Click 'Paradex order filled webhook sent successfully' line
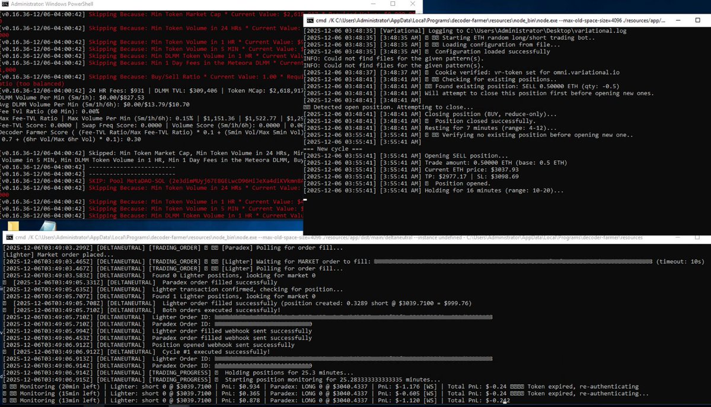Screen dimensions: 711x407 (157, 338)
